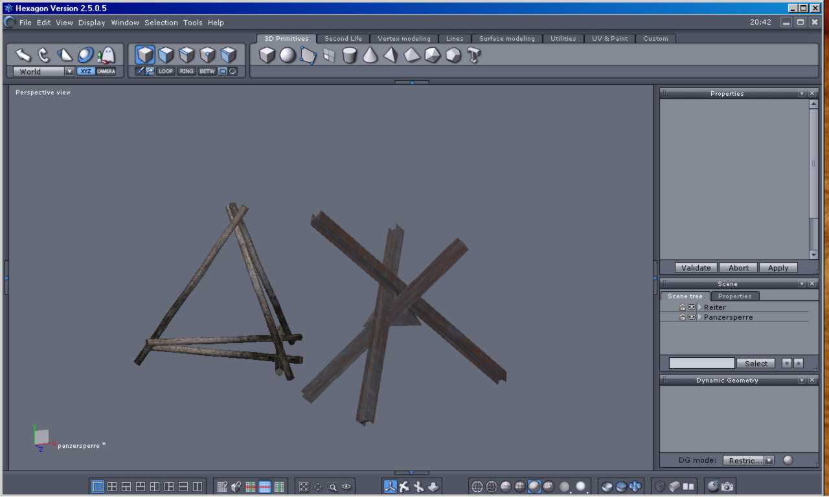Open the Tools menu
Image resolution: width=829 pixels, height=497 pixels.
coord(193,23)
